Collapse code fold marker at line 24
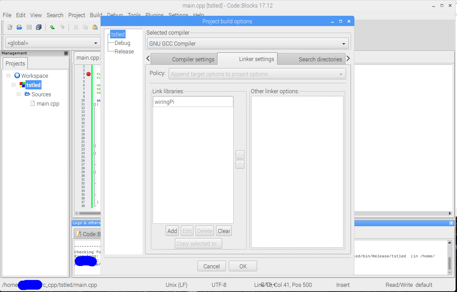Image resolution: width=457 pixels, height=292 pixels. (x=94, y=153)
